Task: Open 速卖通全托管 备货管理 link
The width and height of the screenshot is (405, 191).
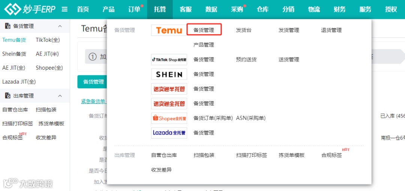Action: pos(204,104)
